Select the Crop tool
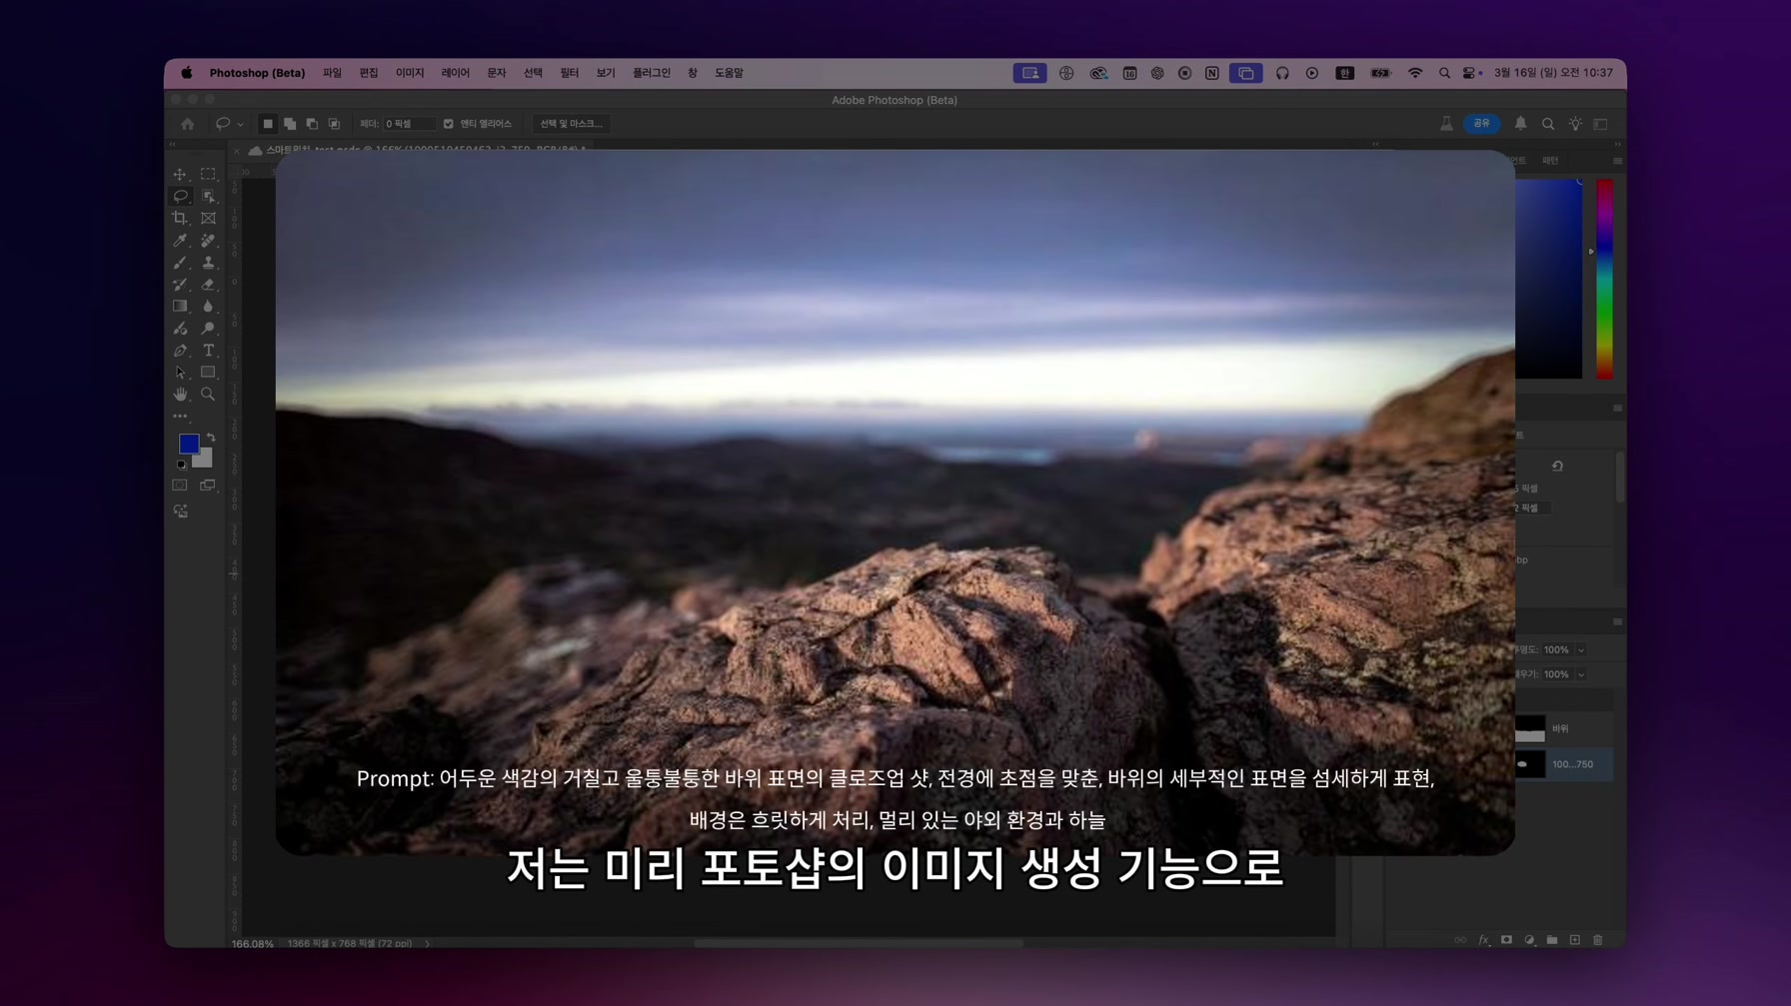Image resolution: width=1791 pixels, height=1006 pixels. (x=180, y=218)
